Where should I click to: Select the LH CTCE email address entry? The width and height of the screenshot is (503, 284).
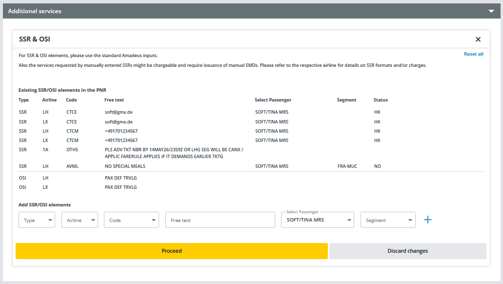coord(119,112)
